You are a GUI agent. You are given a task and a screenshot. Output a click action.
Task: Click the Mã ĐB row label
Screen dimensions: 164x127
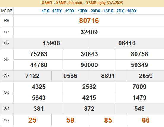click(x=7, y=11)
